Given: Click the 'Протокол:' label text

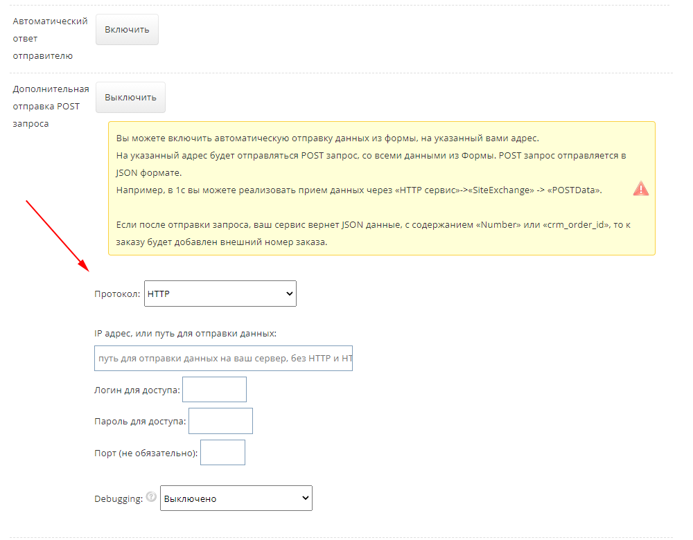Looking at the screenshot, I should [x=117, y=294].
